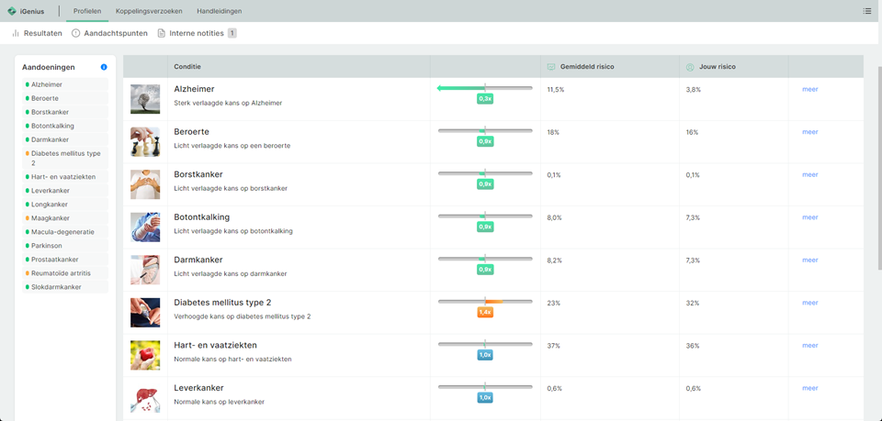Click the Resultaten bar chart icon
Viewport: 882px width, 421px height.
tap(16, 33)
